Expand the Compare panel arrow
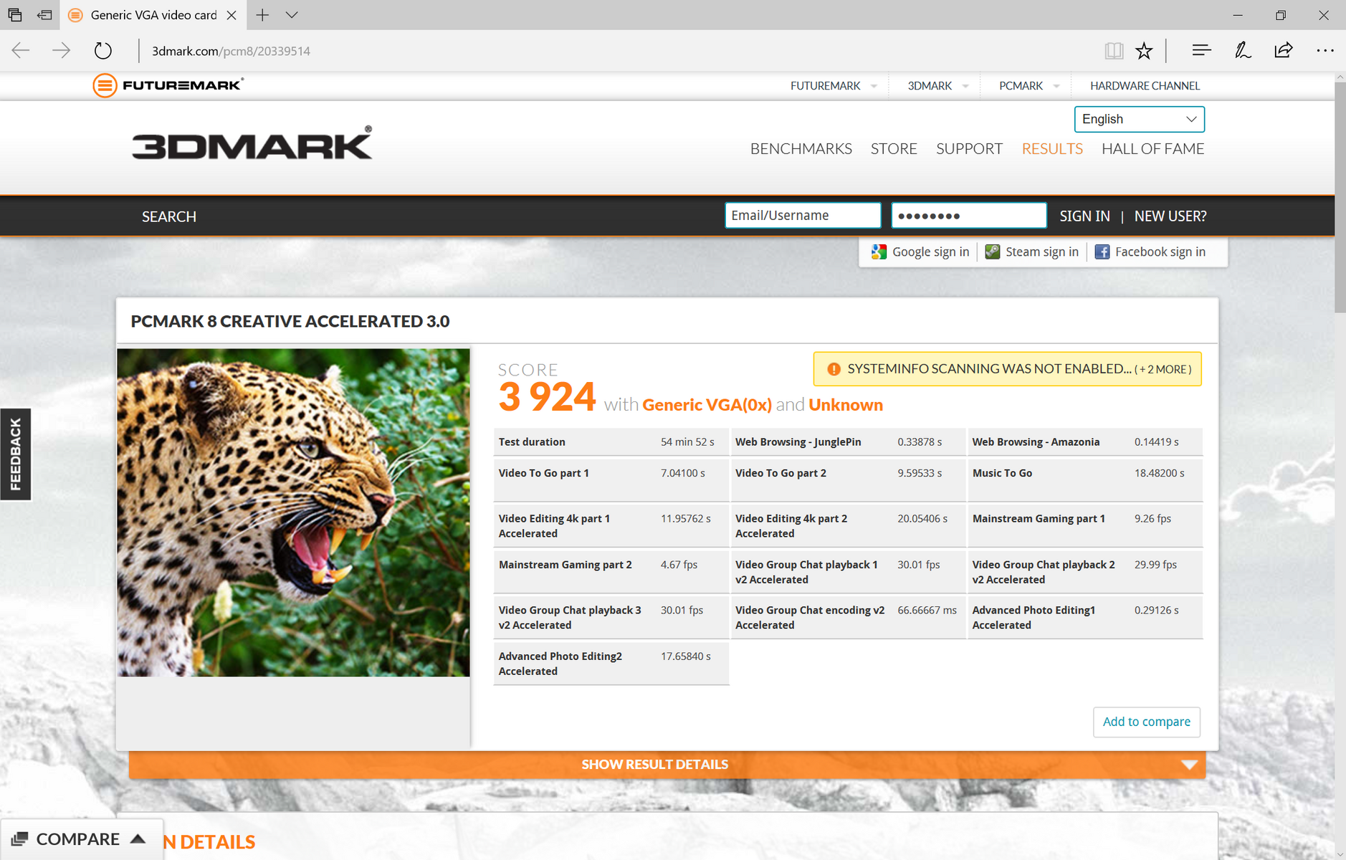The height and width of the screenshot is (860, 1346). (138, 838)
